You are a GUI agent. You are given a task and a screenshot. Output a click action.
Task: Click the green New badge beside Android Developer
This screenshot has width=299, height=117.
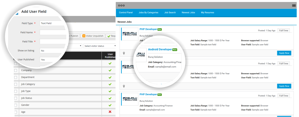pyautogui.click(x=175, y=50)
